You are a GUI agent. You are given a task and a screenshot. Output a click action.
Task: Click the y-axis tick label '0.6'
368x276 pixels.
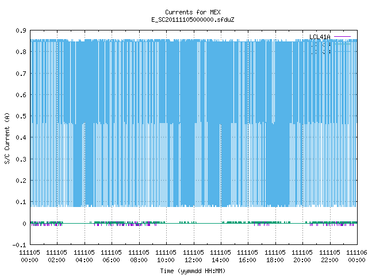click(21, 95)
